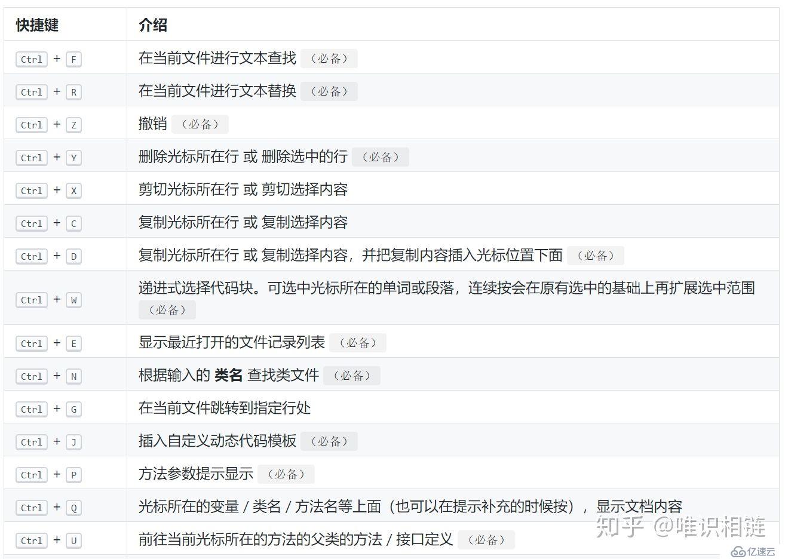
Task: Click the Ctrl keycap in the D row
Action: tap(32, 256)
